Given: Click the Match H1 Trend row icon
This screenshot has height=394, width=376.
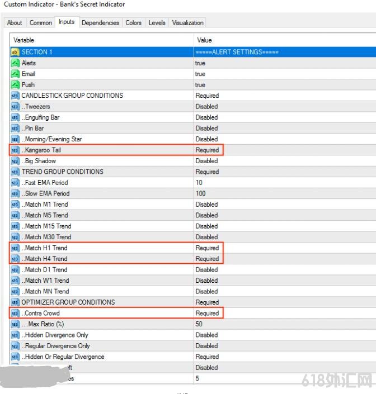Looking at the screenshot, I should tap(15, 248).
